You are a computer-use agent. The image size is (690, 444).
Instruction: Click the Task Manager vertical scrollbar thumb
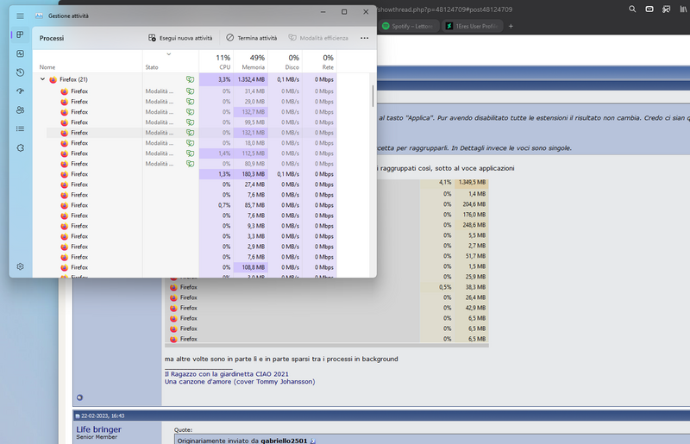373,96
